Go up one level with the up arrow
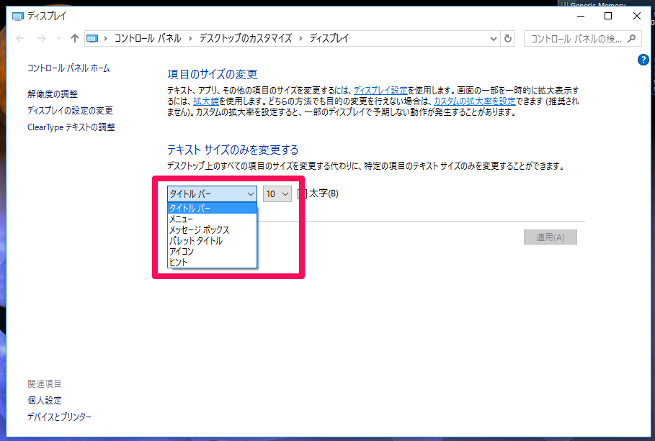This screenshot has height=441, width=655. [74, 38]
